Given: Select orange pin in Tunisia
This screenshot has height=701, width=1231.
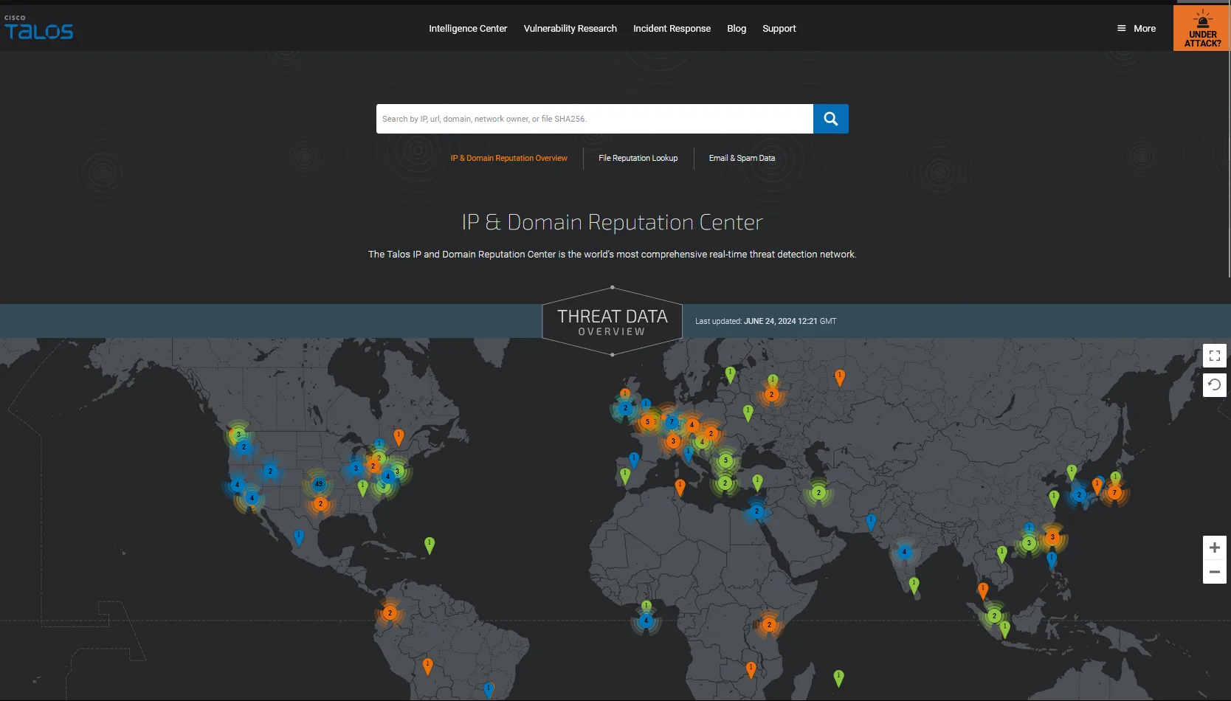Looking at the screenshot, I should (680, 487).
